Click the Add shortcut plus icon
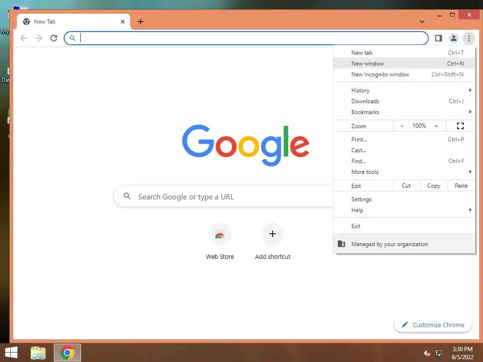This screenshot has width=483, height=362. pos(273,234)
